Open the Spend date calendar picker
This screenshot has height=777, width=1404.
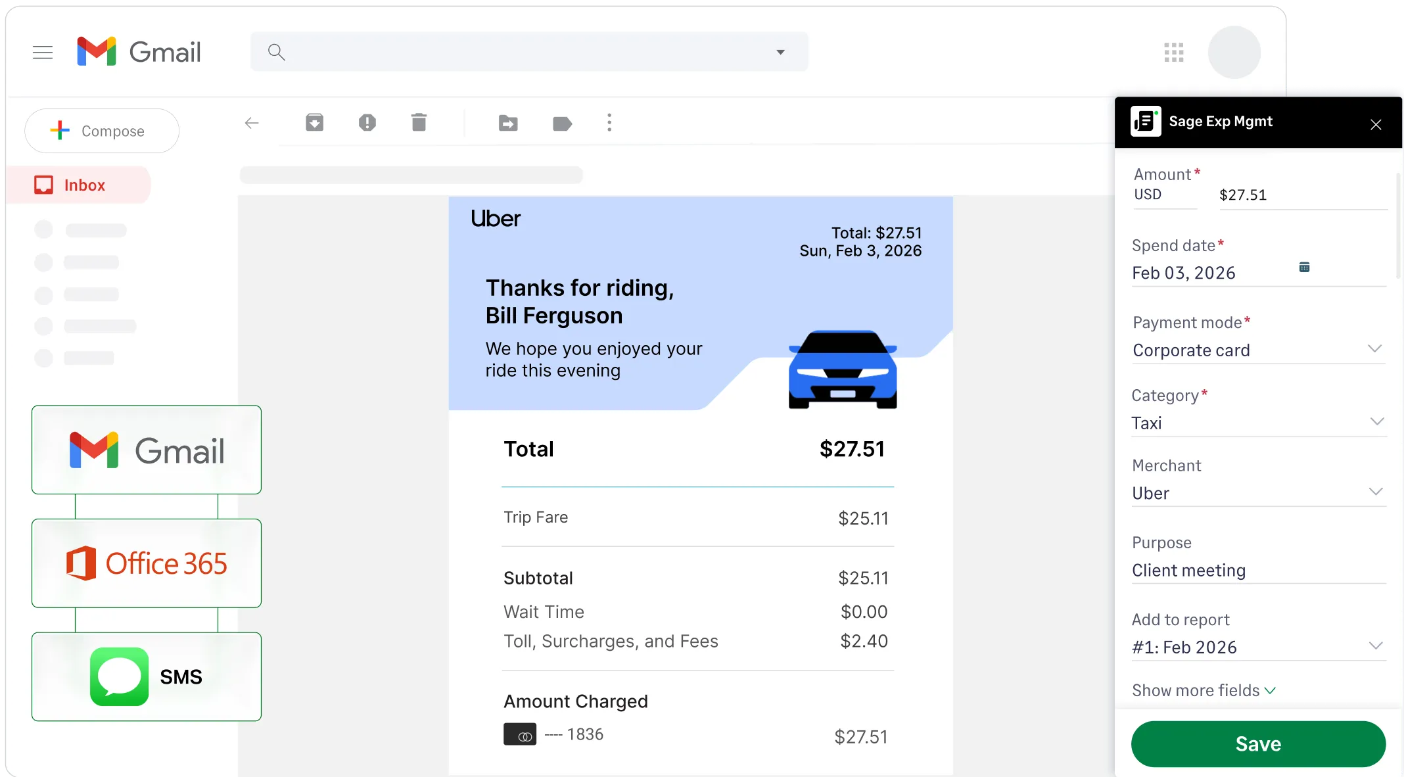click(1305, 268)
